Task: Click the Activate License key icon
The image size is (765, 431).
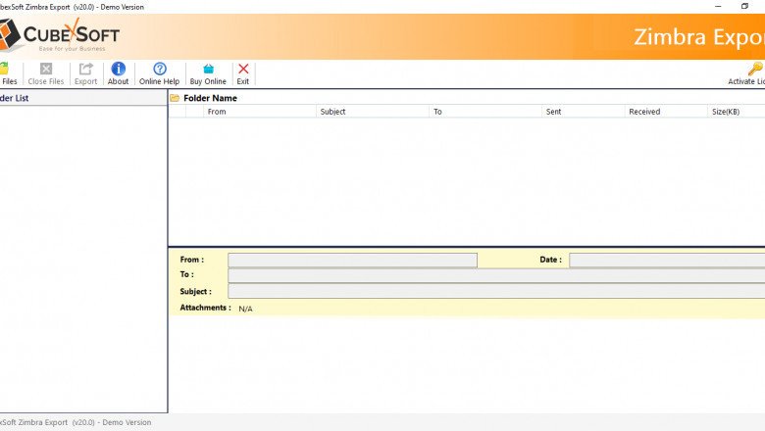Action: (755, 69)
